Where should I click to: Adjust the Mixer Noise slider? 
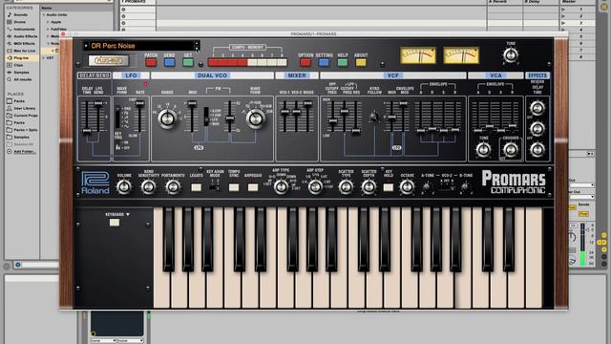tap(307, 104)
